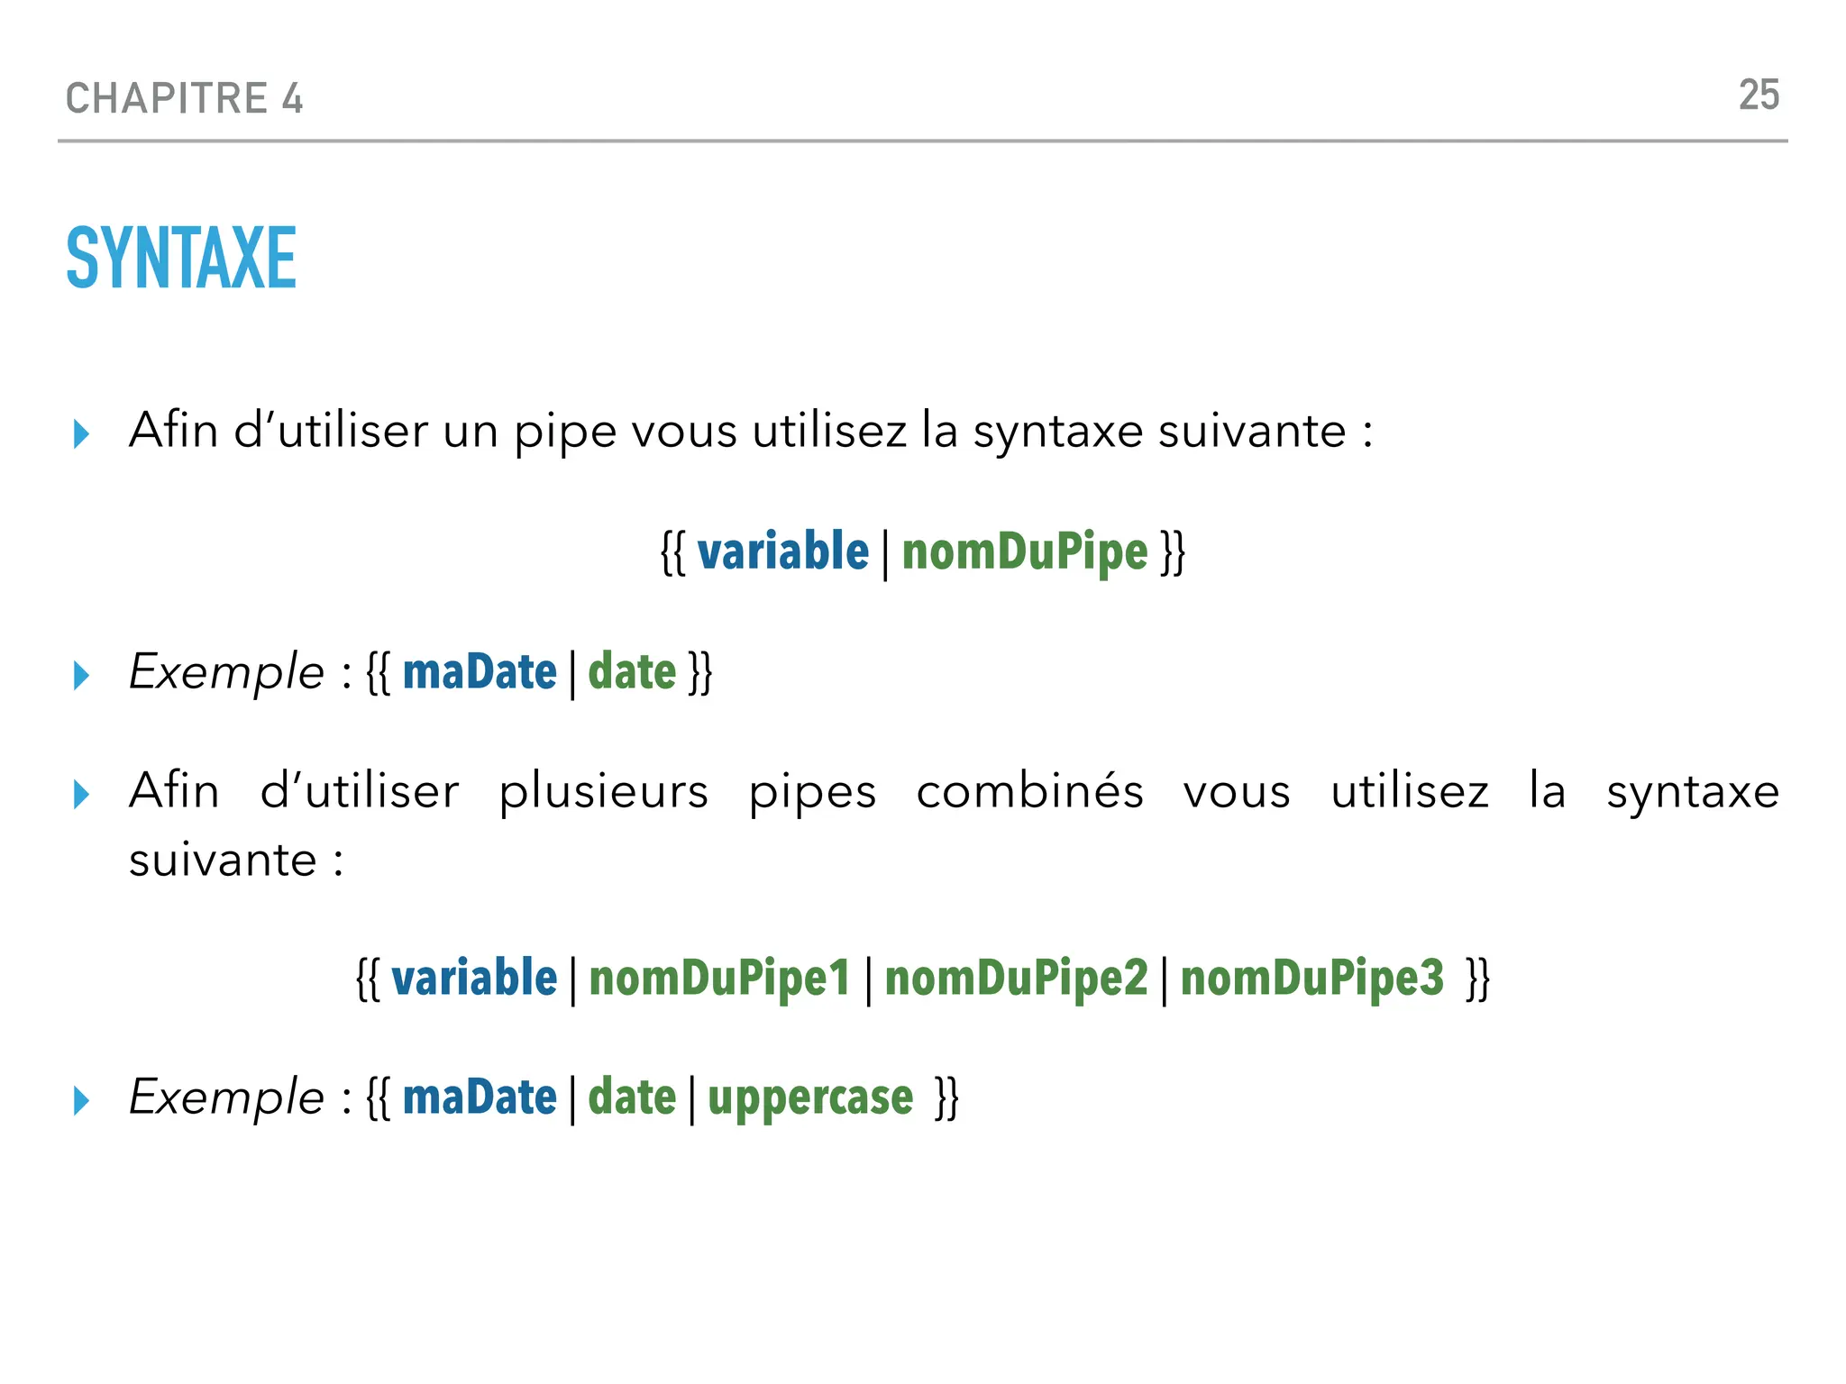The height and width of the screenshot is (1384, 1846).
Task: Click the 'CHAPITRE 4' header text
Action: 185,98
